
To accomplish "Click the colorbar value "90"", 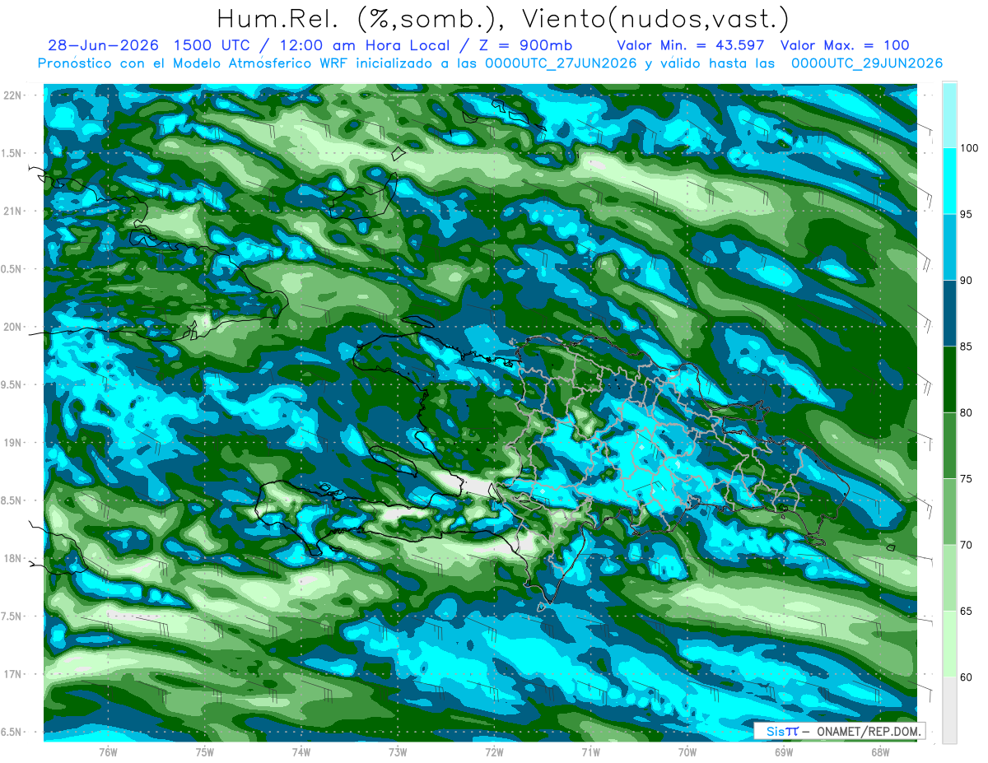I will pyautogui.click(x=966, y=281).
